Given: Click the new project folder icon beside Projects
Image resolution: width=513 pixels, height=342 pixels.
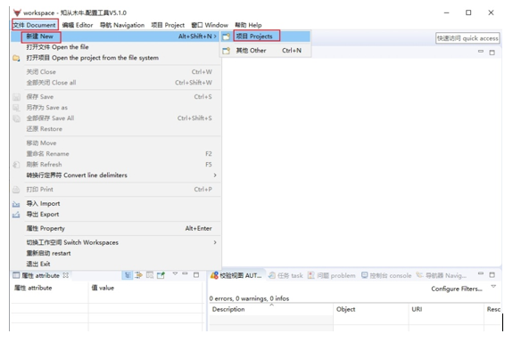Looking at the screenshot, I should point(226,37).
